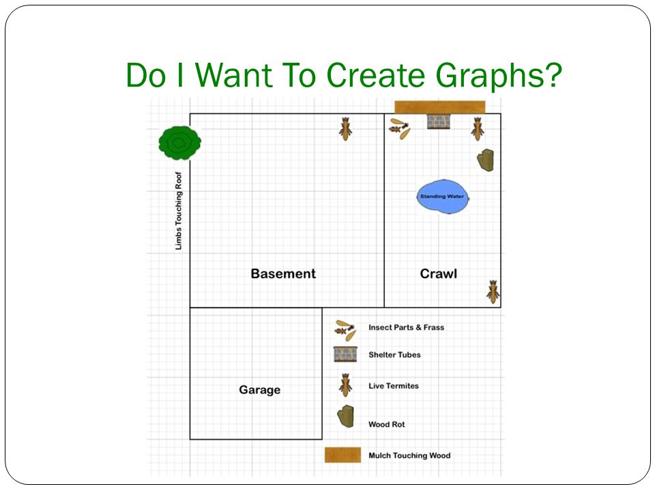Select the 'Garage' room label

click(x=259, y=390)
